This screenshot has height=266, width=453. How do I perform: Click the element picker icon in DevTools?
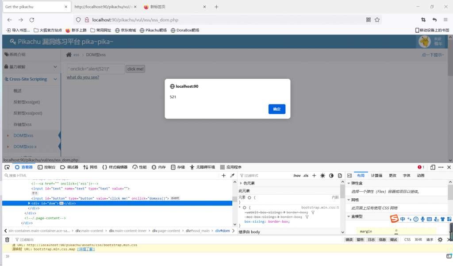tap(7, 167)
